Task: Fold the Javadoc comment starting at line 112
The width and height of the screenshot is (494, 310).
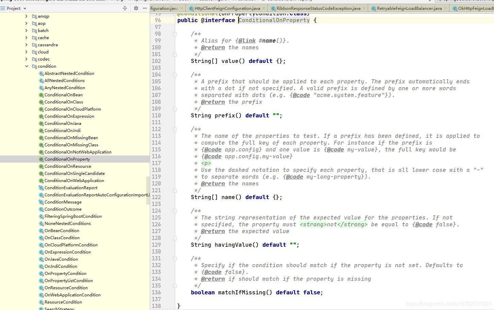Action: 175,129
